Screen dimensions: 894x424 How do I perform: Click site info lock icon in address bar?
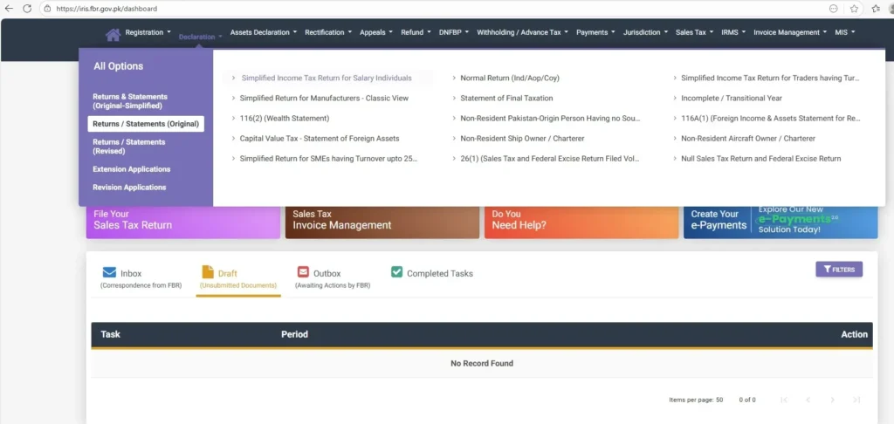(x=47, y=9)
